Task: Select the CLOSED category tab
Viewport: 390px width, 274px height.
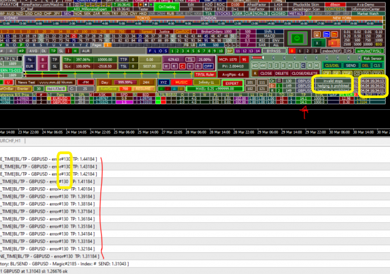Action: 278,14
